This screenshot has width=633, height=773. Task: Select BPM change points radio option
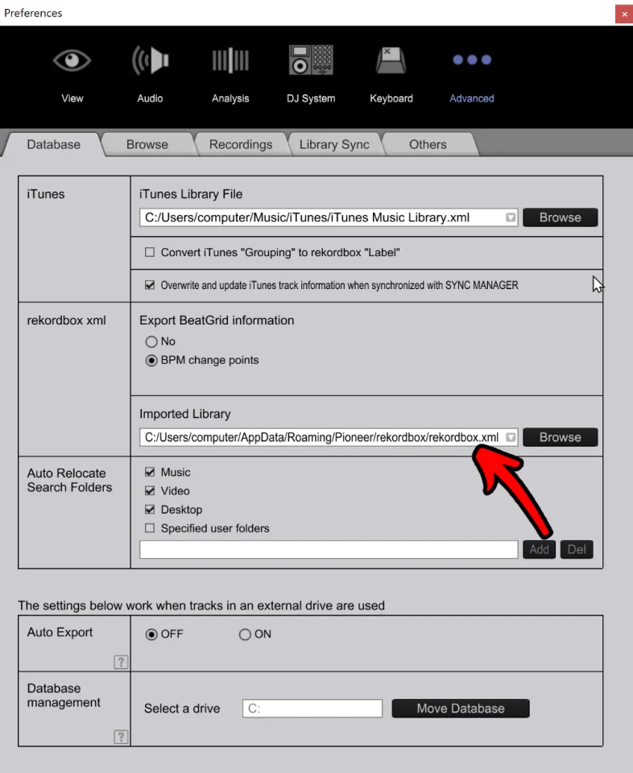pos(151,361)
